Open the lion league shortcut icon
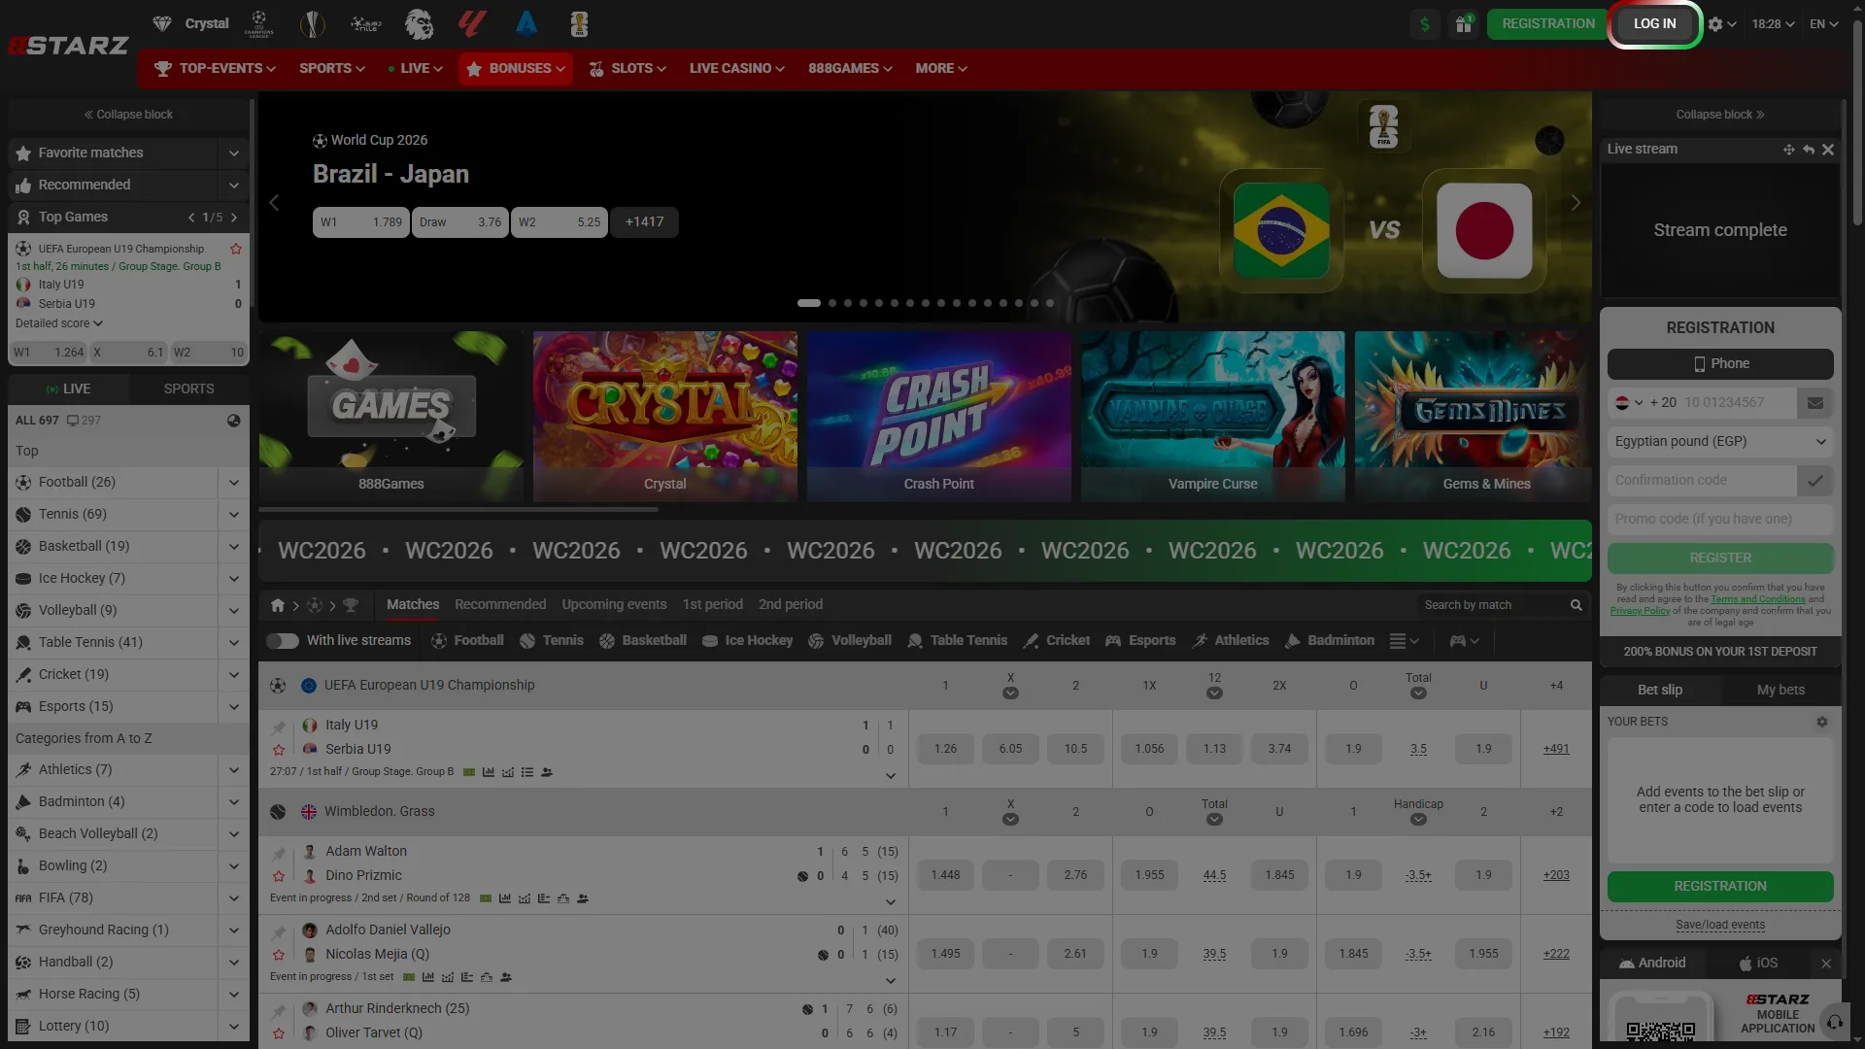Viewport: 1865px width, 1049px height. [419, 23]
